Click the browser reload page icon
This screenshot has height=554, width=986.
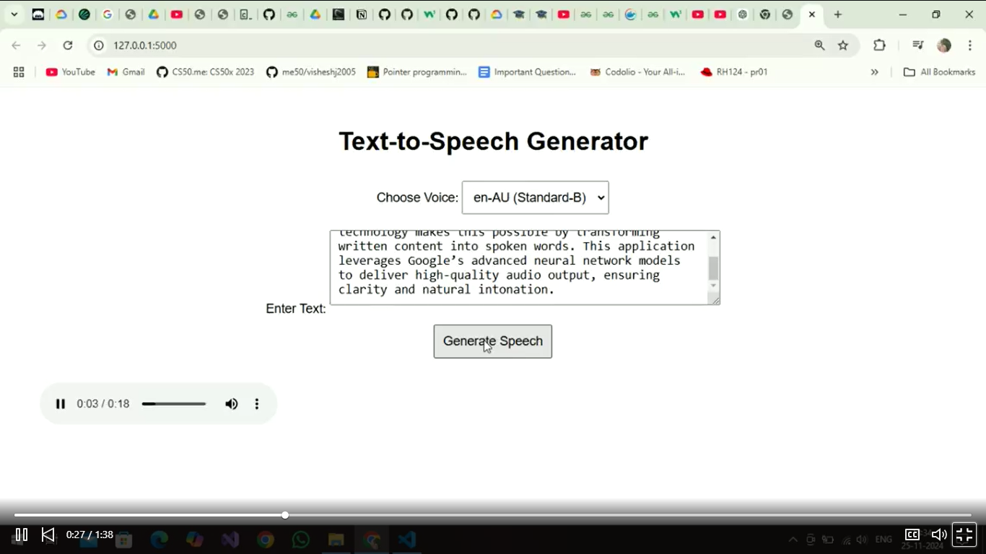68,45
